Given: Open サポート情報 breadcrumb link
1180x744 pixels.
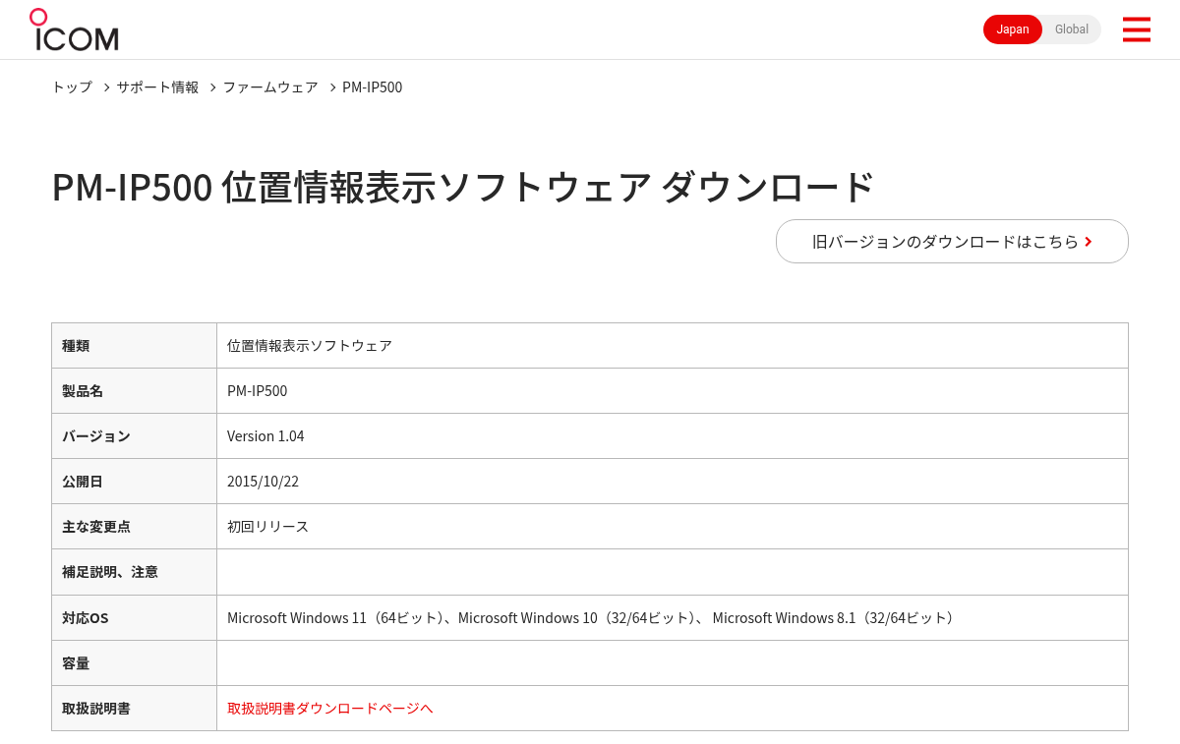Looking at the screenshot, I should coord(157,87).
